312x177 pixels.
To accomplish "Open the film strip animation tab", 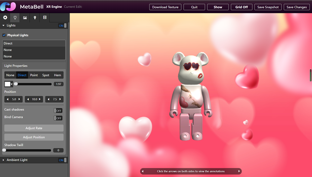I will pyautogui.click(x=45, y=18).
